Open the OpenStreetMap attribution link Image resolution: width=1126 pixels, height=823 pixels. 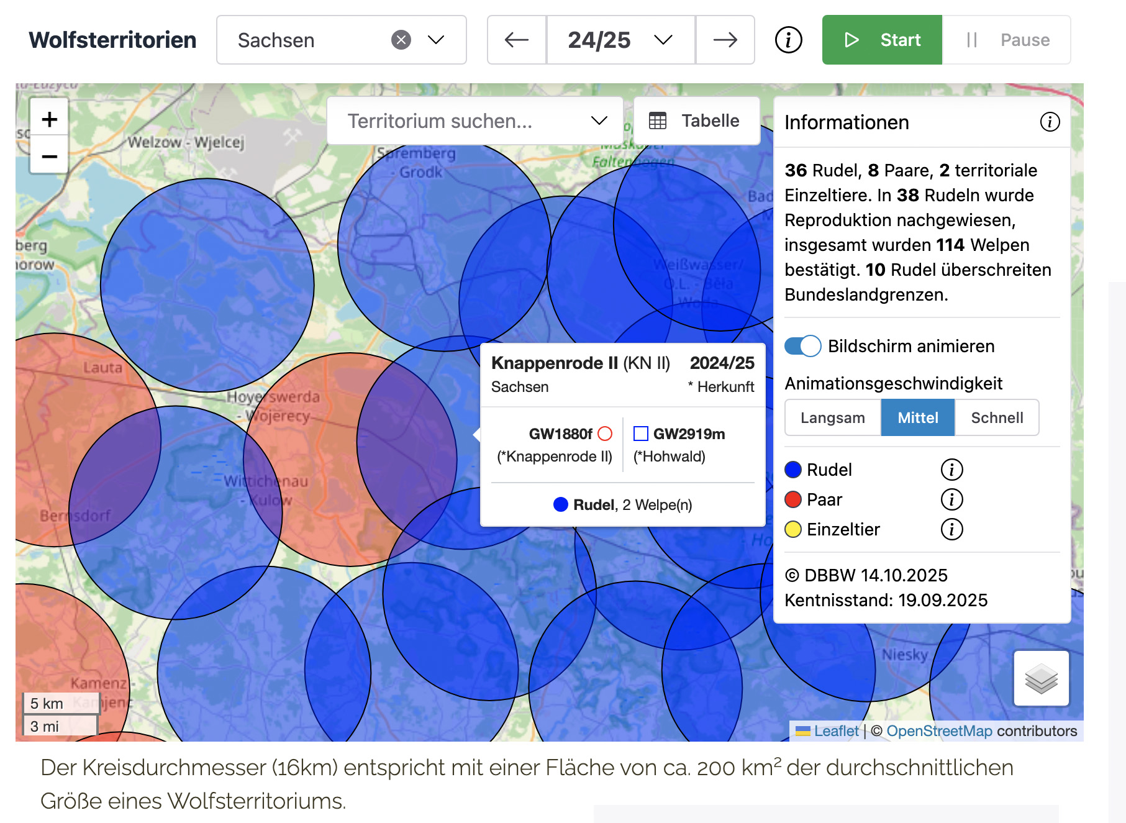[938, 731]
